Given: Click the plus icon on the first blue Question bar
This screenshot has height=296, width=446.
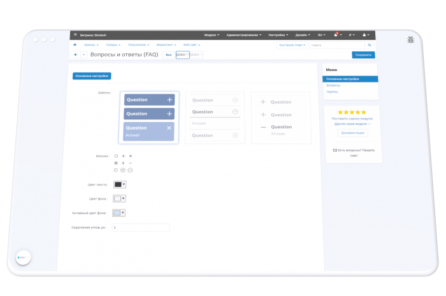Looking at the screenshot, I should [x=169, y=100].
